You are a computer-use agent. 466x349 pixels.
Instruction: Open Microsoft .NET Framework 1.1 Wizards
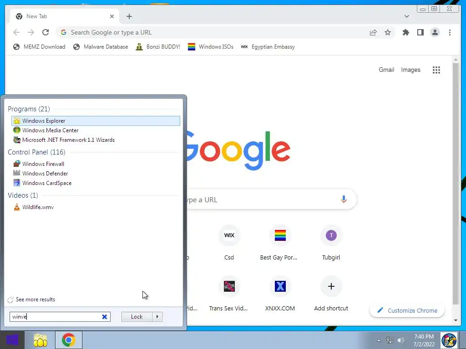pos(96,140)
